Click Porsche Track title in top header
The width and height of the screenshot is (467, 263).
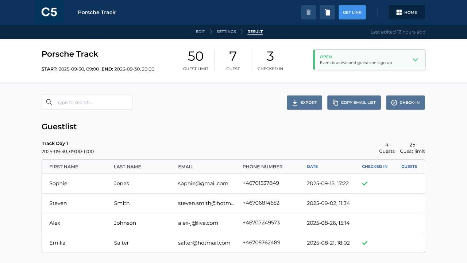[97, 12]
